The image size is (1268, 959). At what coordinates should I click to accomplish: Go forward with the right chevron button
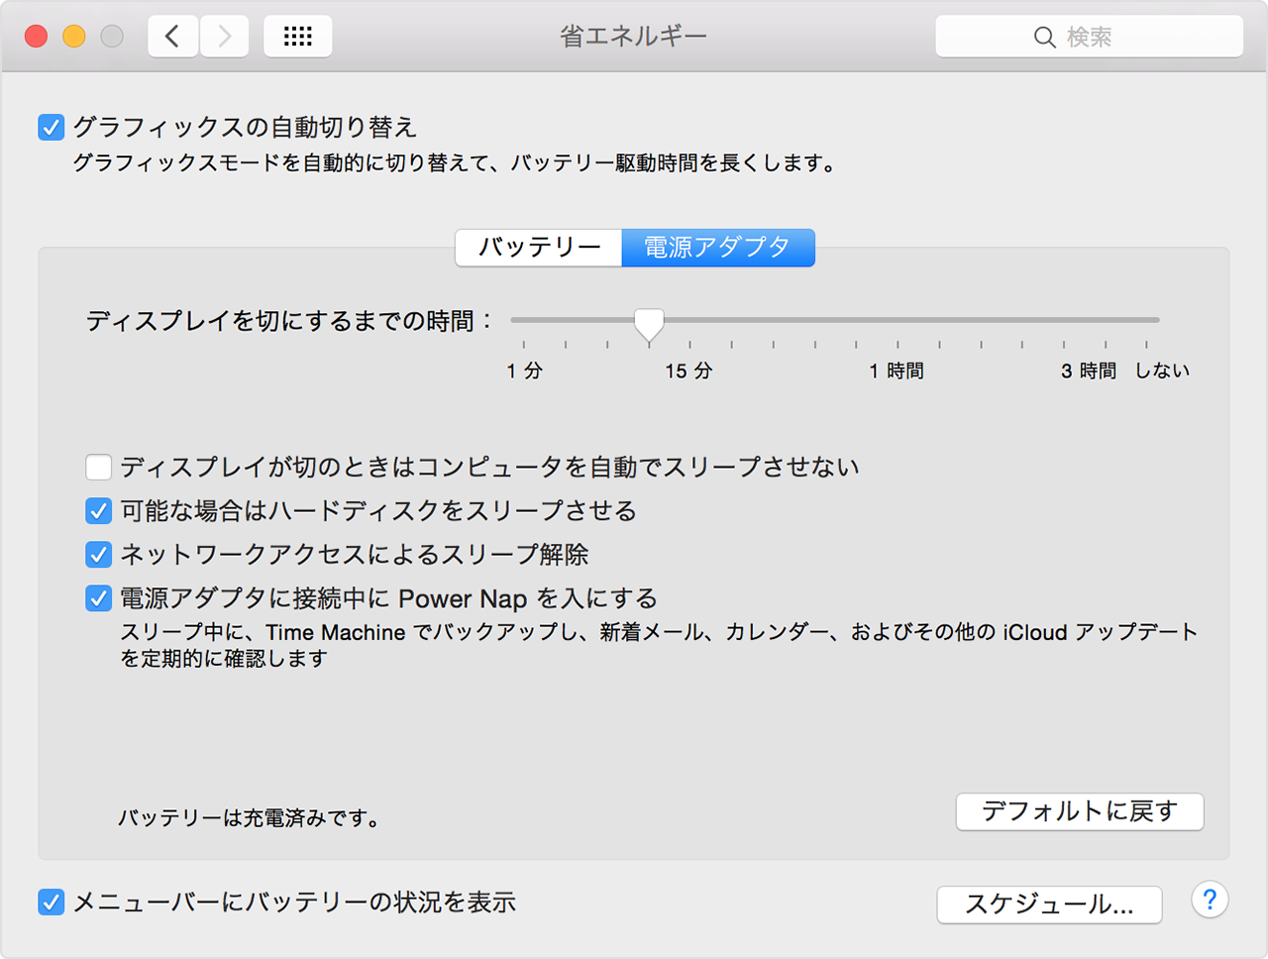click(224, 37)
